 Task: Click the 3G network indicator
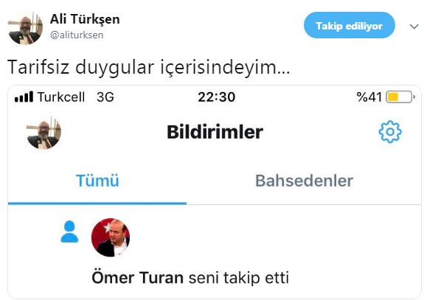click(105, 97)
